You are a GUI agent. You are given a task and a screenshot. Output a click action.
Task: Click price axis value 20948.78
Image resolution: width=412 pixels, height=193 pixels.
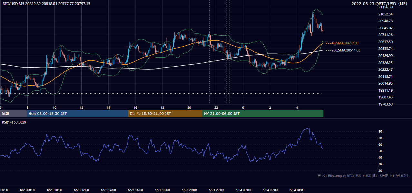pos(385,21)
